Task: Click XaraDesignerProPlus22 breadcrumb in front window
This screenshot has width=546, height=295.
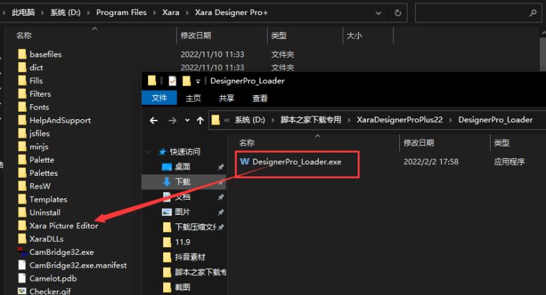Action: (400, 120)
